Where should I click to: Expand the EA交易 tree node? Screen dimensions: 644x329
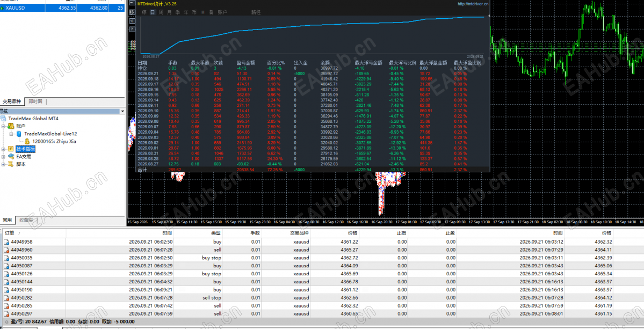(x=3, y=157)
